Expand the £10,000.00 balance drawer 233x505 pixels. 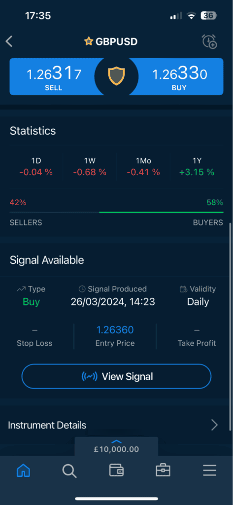coord(116,446)
